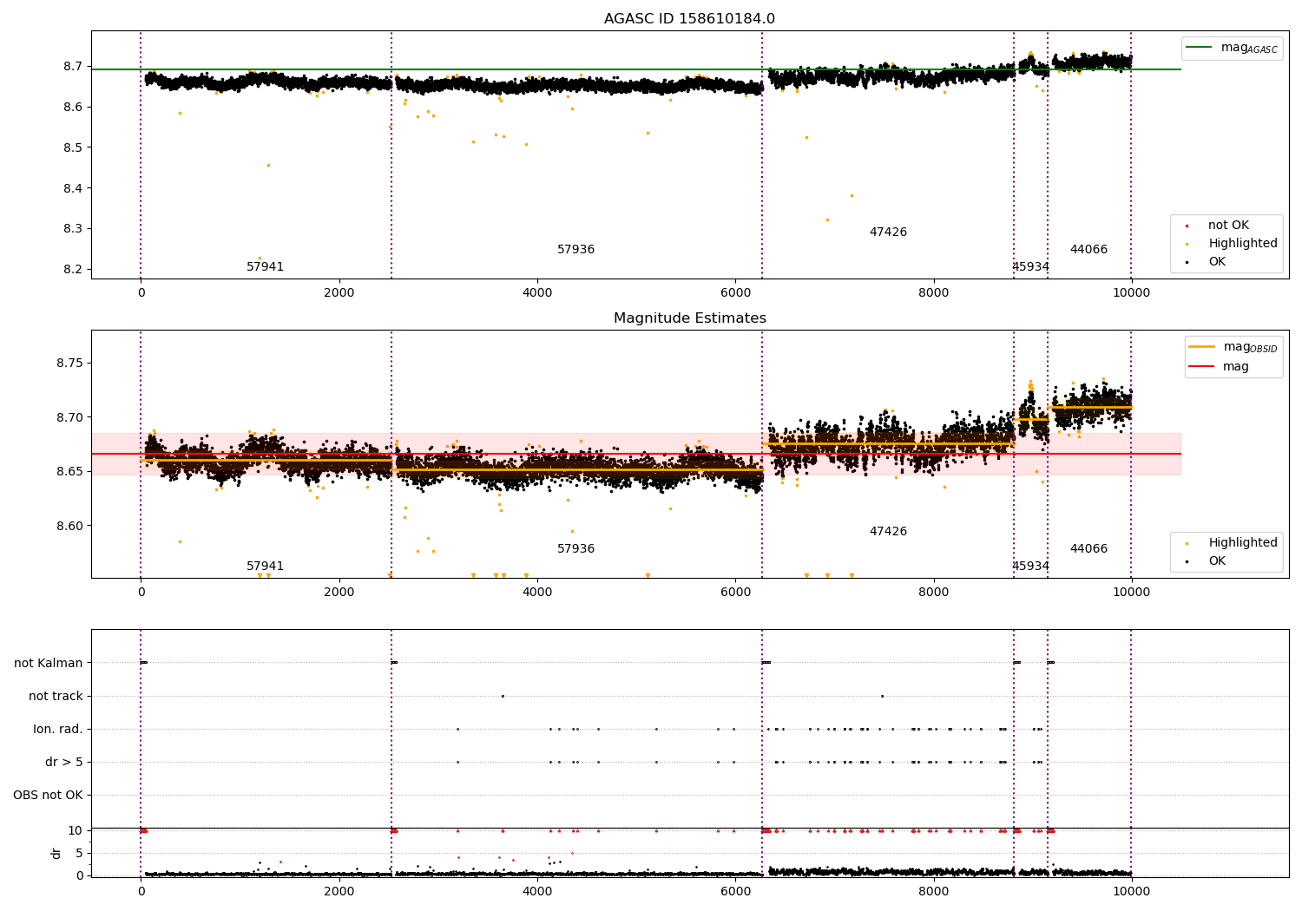Viewport: 1302px width, 911px height.
Task: Click obsid label 57941 in Magnitude Estimates plot
Action: 265,567
